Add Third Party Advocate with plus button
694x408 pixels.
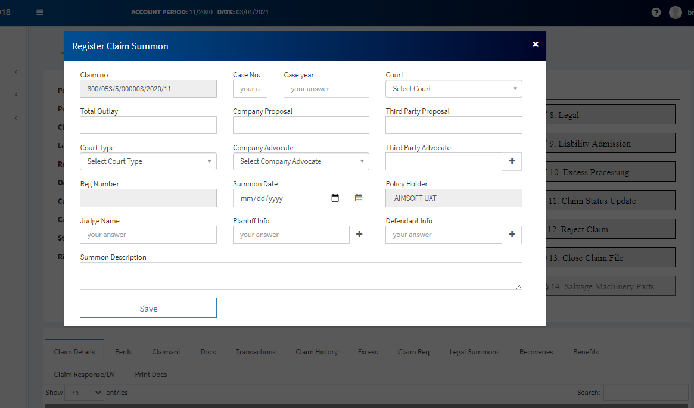(512, 161)
